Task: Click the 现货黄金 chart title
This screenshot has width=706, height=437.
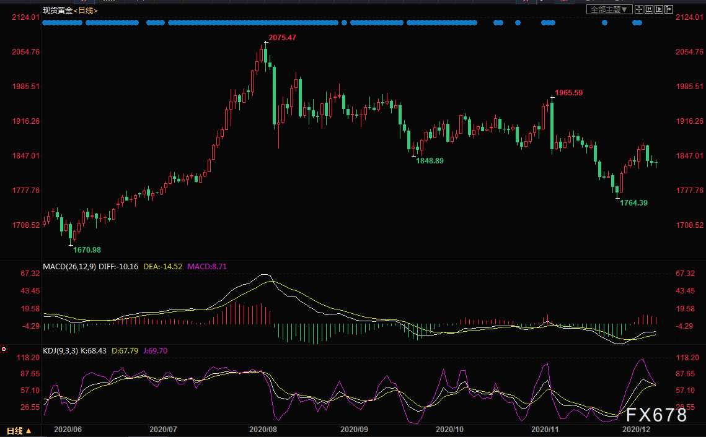Action: 58,11
